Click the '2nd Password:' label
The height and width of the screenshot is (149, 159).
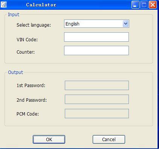pyautogui.click(x=32, y=100)
